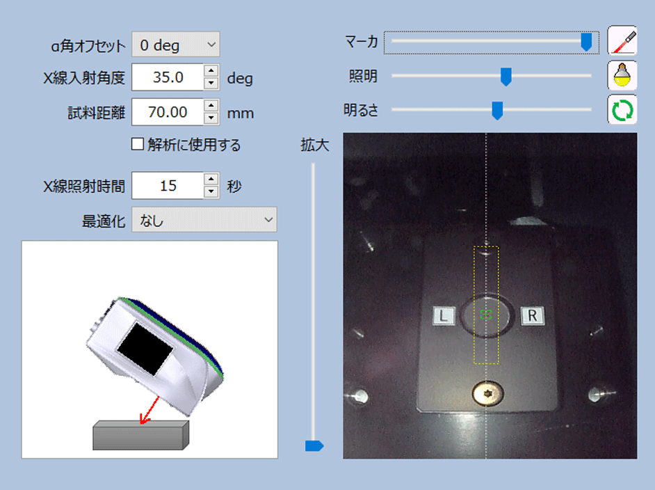Screen dimensions: 655x490
Task: Decrease 試料距離 with down arrow
Action: pyautogui.click(x=211, y=118)
